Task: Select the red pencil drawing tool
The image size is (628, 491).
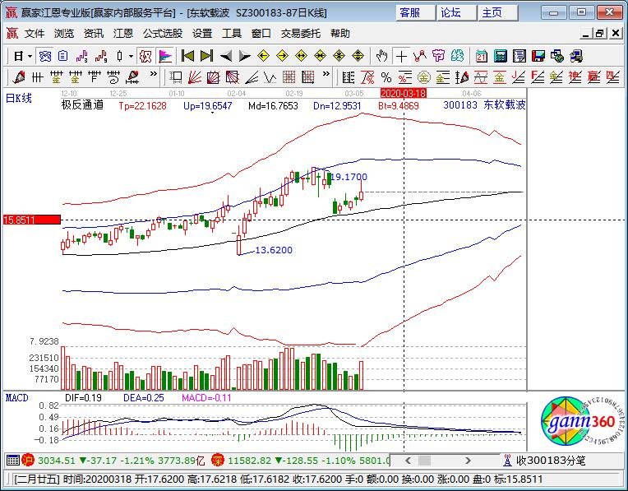Action: tap(18, 77)
